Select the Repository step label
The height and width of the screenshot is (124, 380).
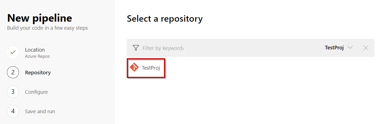coord(38,73)
